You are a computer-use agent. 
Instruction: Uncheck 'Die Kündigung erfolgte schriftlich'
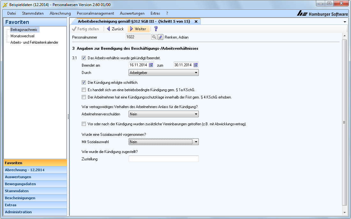pyautogui.click(x=84, y=83)
